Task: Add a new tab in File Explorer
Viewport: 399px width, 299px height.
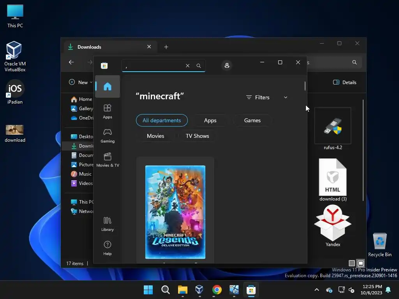Action: pyautogui.click(x=166, y=47)
